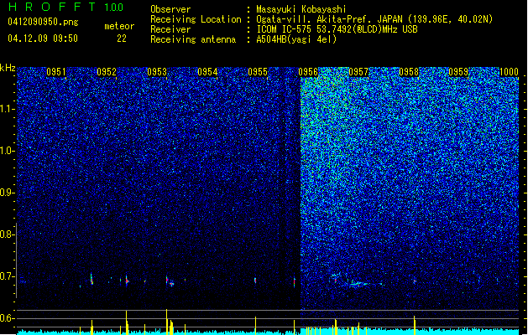Click antenna value A504HB(yagi 4el)
Image resolution: width=528 pixels, height=335 pixels.
point(296,39)
